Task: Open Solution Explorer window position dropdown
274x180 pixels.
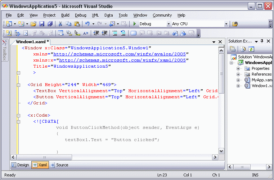Action: pyautogui.click(x=256, y=41)
